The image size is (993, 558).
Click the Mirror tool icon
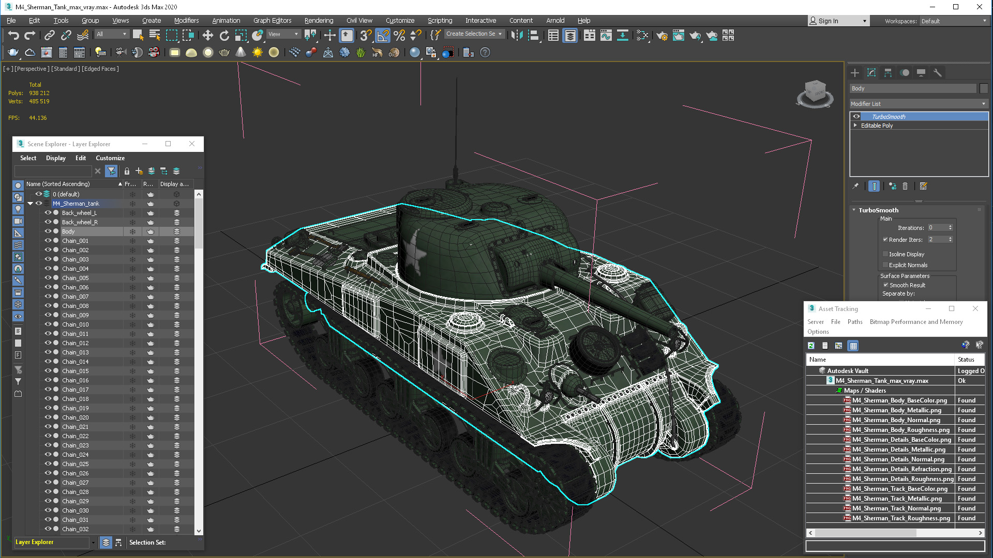tap(517, 35)
